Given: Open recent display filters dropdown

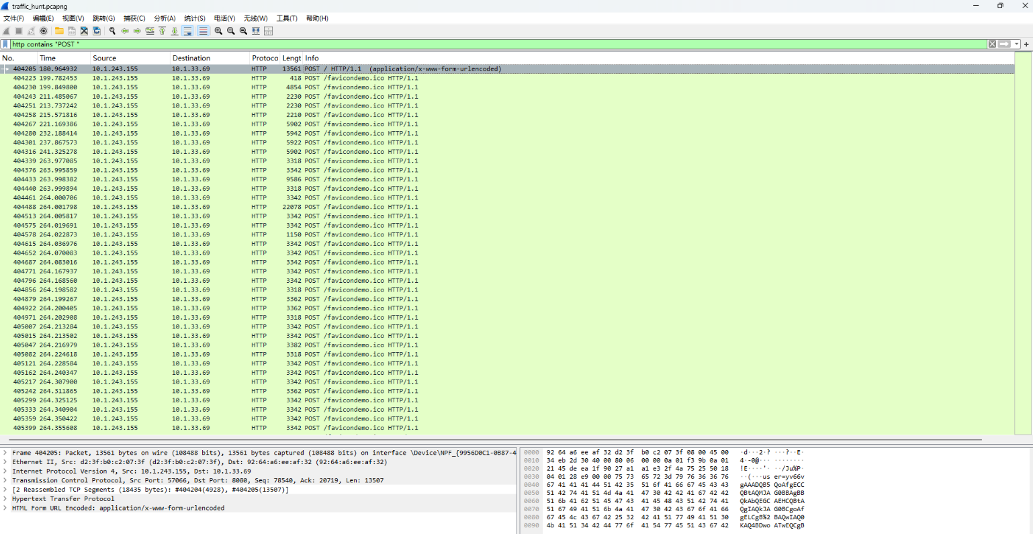Looking at the screenshot, I should (1017, 44).
